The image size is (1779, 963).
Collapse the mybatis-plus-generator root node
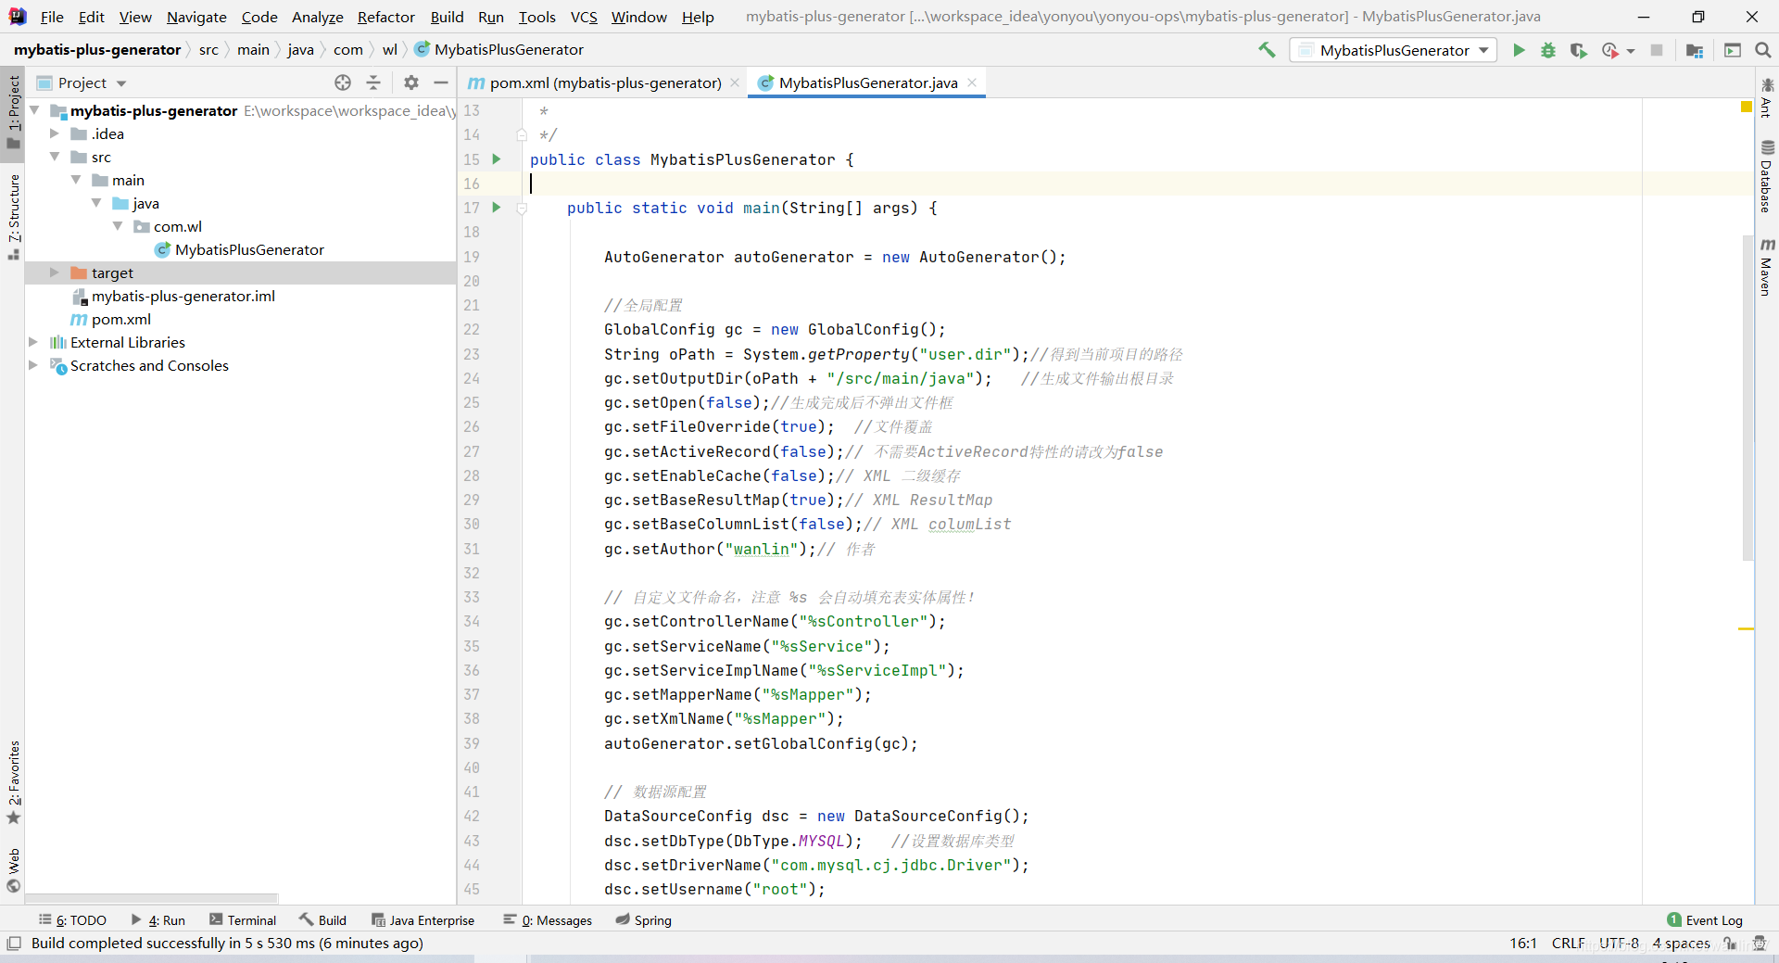(x=34, y=110)
